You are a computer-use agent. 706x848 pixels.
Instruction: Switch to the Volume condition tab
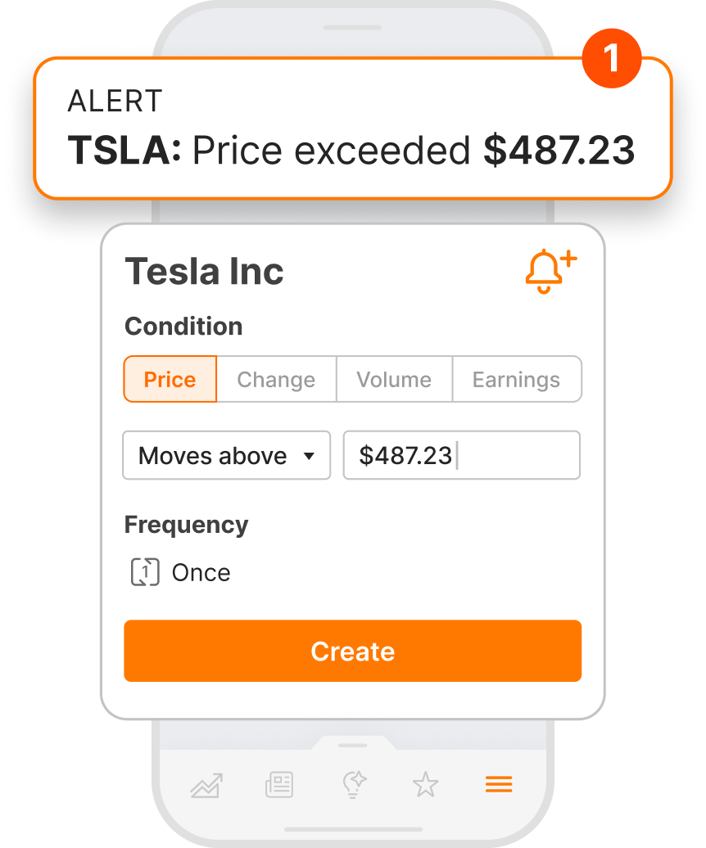(394, 379)
